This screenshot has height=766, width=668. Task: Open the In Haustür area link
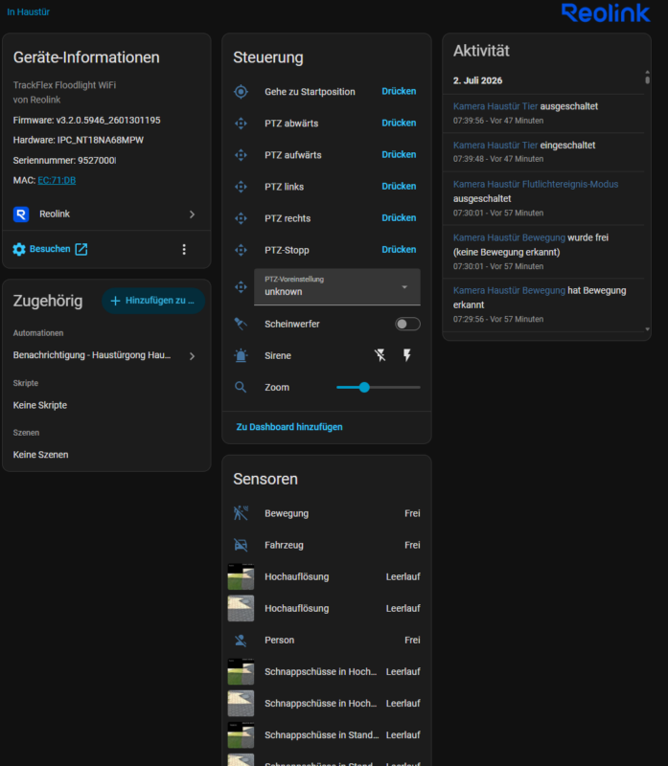[x=29, y=11]
